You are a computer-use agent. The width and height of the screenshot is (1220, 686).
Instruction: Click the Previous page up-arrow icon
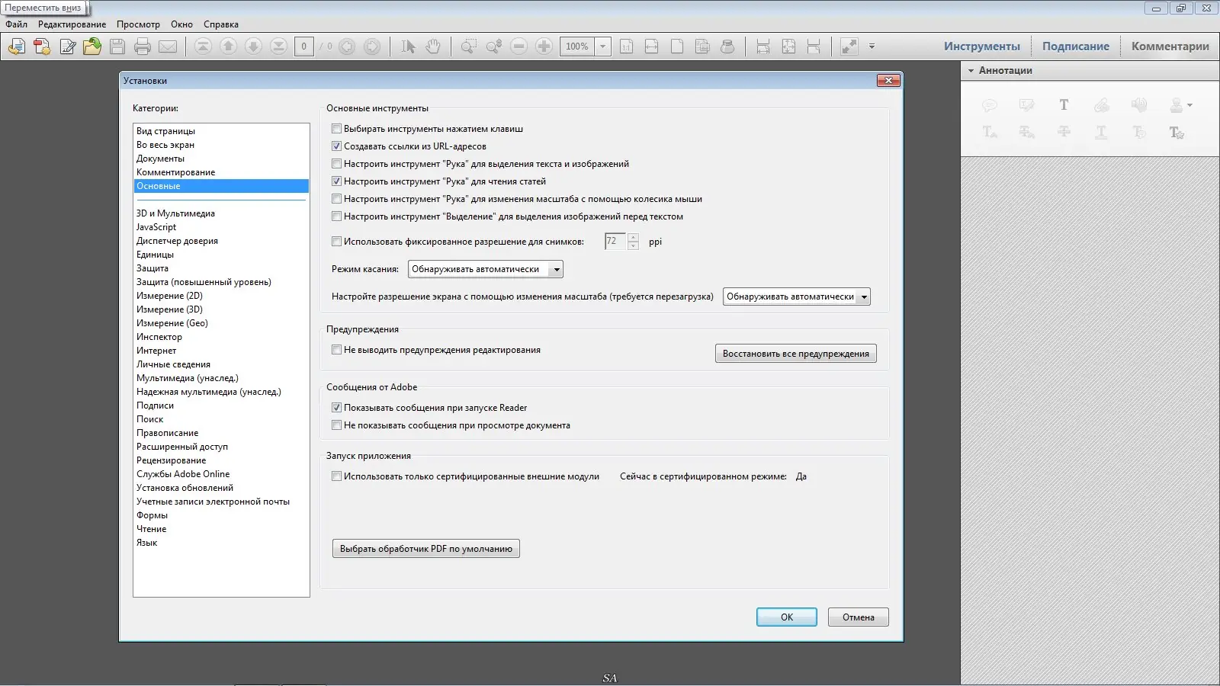point(228,46)
